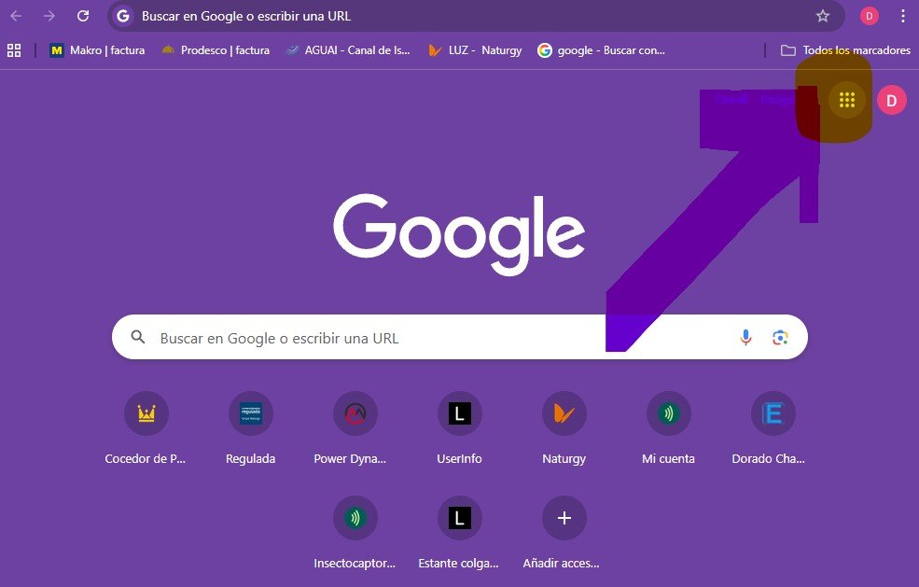Click Añadir acceso directo plus button
This screenshot has width=919, height=587.
tap(564, 518)
